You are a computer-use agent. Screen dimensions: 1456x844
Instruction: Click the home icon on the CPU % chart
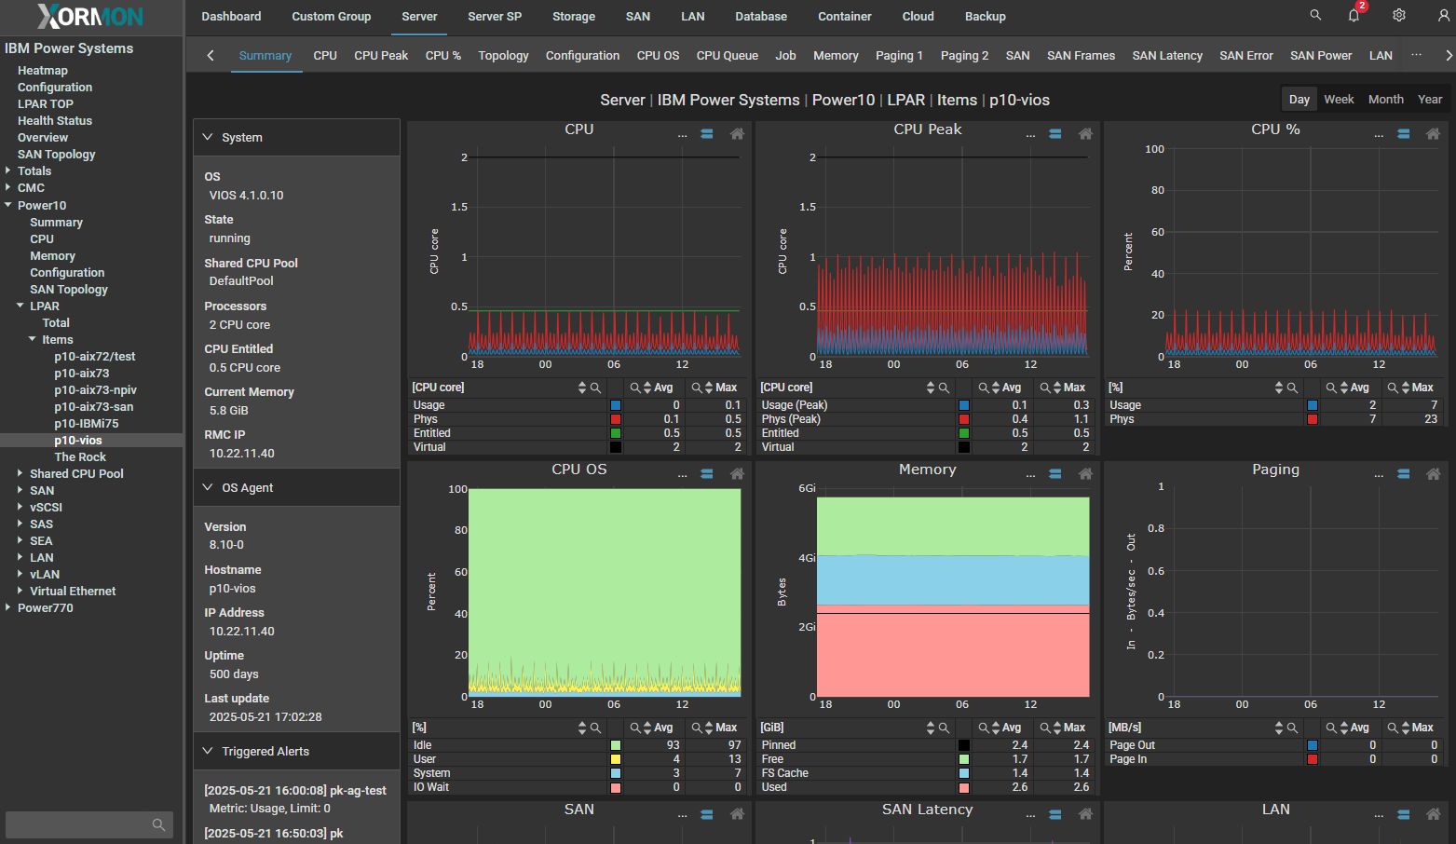[x=1434, y=134]
